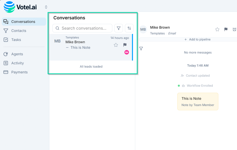This screenshot has width=237, height=150.
Task: Toggle the star in the conversation header
Action: coord(217,29)
